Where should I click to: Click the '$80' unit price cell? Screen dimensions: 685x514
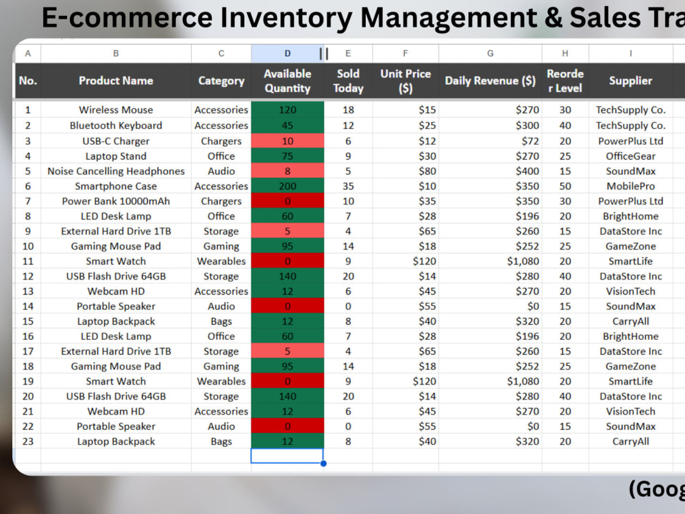[406, 171]
